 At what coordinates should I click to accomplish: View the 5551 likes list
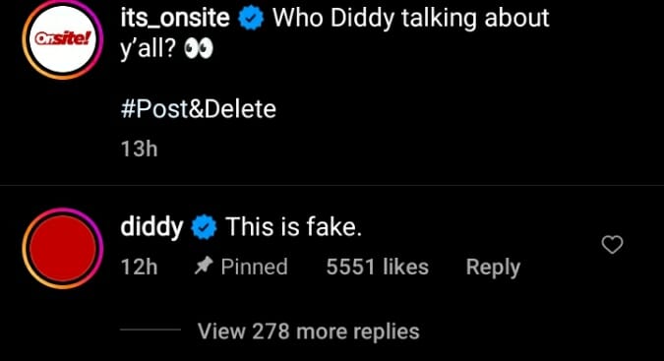(378, 267)
